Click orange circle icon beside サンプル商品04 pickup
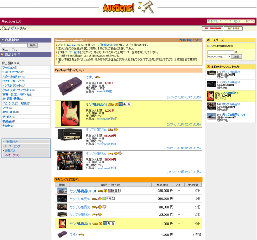Image resolution: width=257 pixels, height=240 pixels. (116, 130)
